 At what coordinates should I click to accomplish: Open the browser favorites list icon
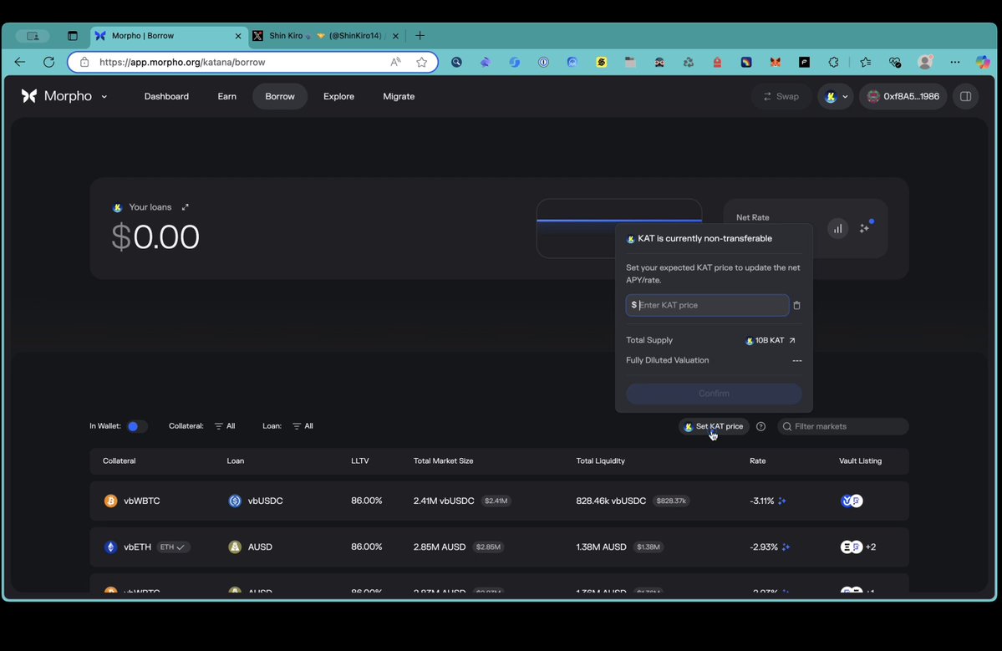(x=865, y=62)
